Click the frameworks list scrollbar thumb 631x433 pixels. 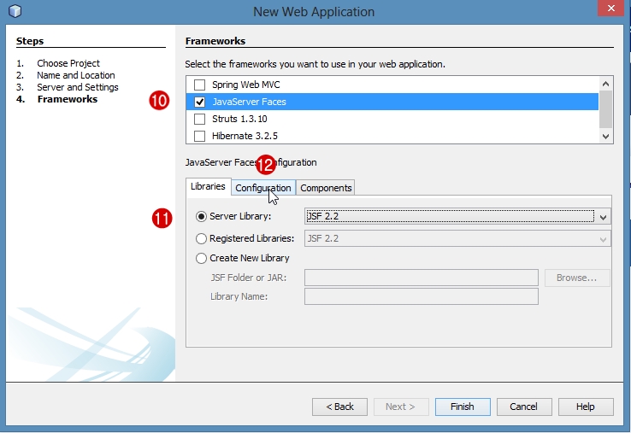[605, 108]
